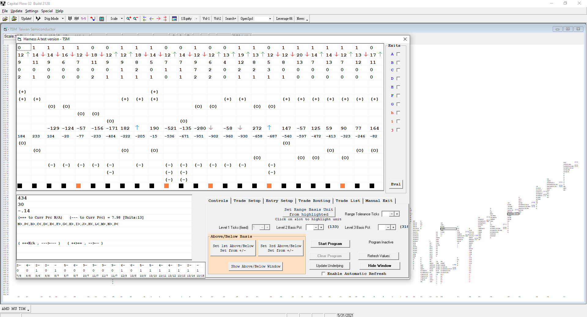
Task: Check the Exit A checkbox
Action: coord(398,54)
